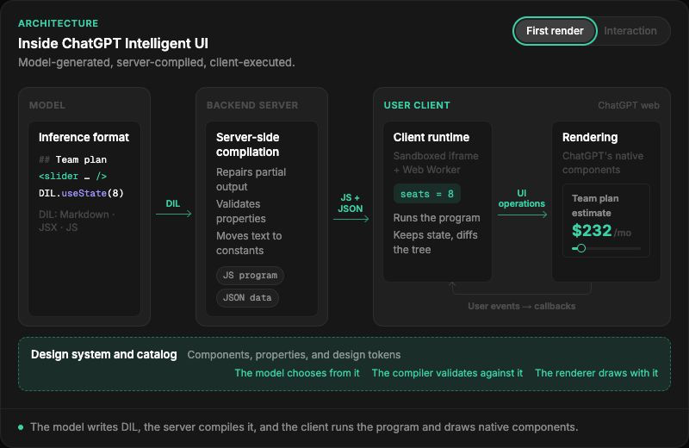The width and height of the screenshot is (689, 448).
Task: Click the JS + JSON arrow label
Action: (351, 203)
